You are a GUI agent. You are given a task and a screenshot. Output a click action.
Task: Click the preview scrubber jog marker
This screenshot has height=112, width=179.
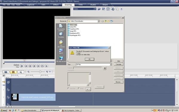[24, 60]
